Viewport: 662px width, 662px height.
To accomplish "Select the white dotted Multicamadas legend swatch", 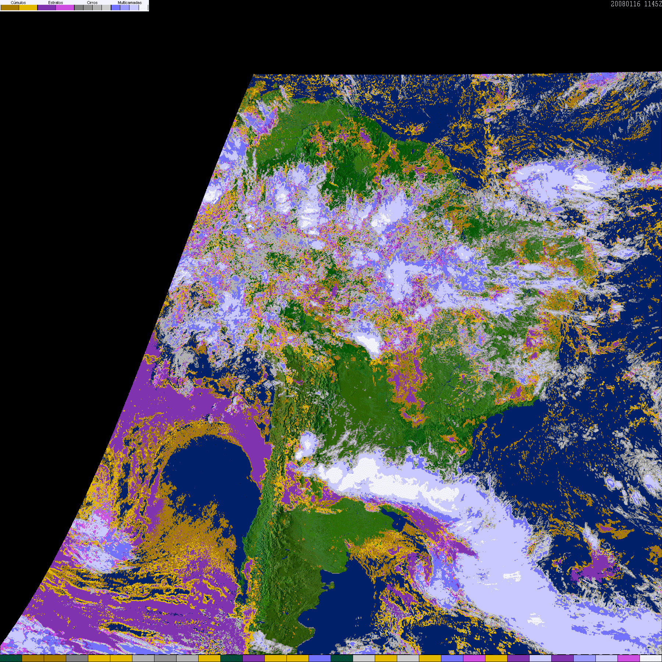I will [143, 7].
